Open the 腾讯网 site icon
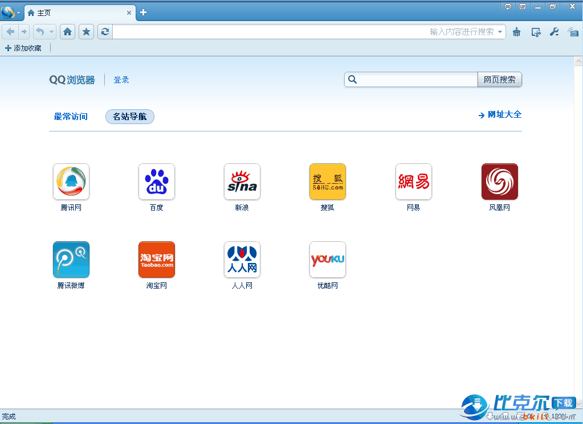Viewport: 583px width, 424px height. [71, 182]
